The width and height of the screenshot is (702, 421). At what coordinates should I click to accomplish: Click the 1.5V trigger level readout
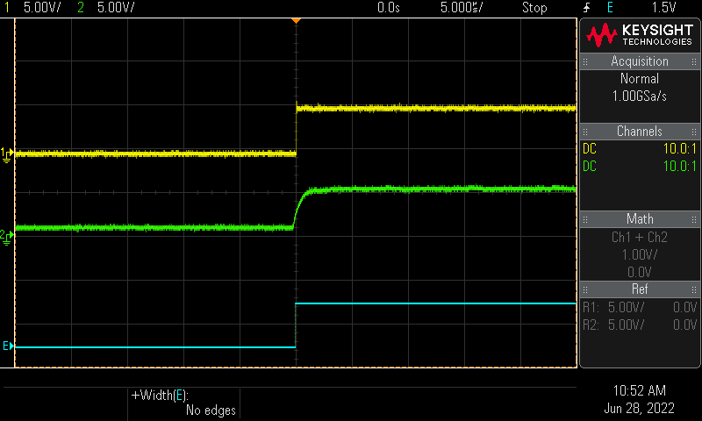[663, 7]
